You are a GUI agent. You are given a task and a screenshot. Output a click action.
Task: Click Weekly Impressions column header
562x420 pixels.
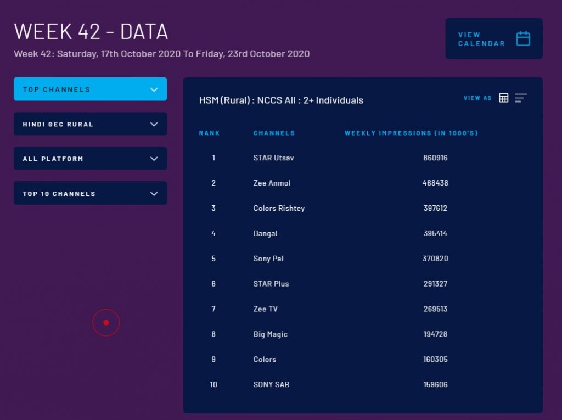point(411,133)
